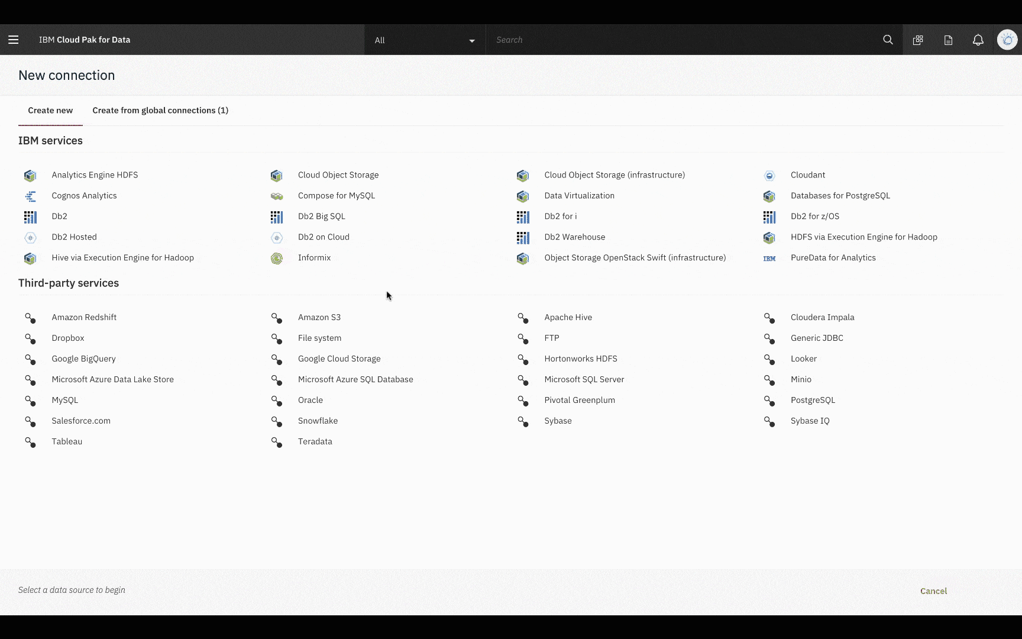The width and height of the screenshot is (1022, 639).
Task: Select Pivotal Greenplum connection
Action: [580, 400]
